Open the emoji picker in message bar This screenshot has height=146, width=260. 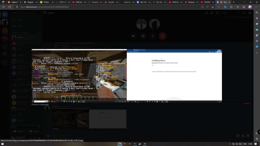pos(248,136)
